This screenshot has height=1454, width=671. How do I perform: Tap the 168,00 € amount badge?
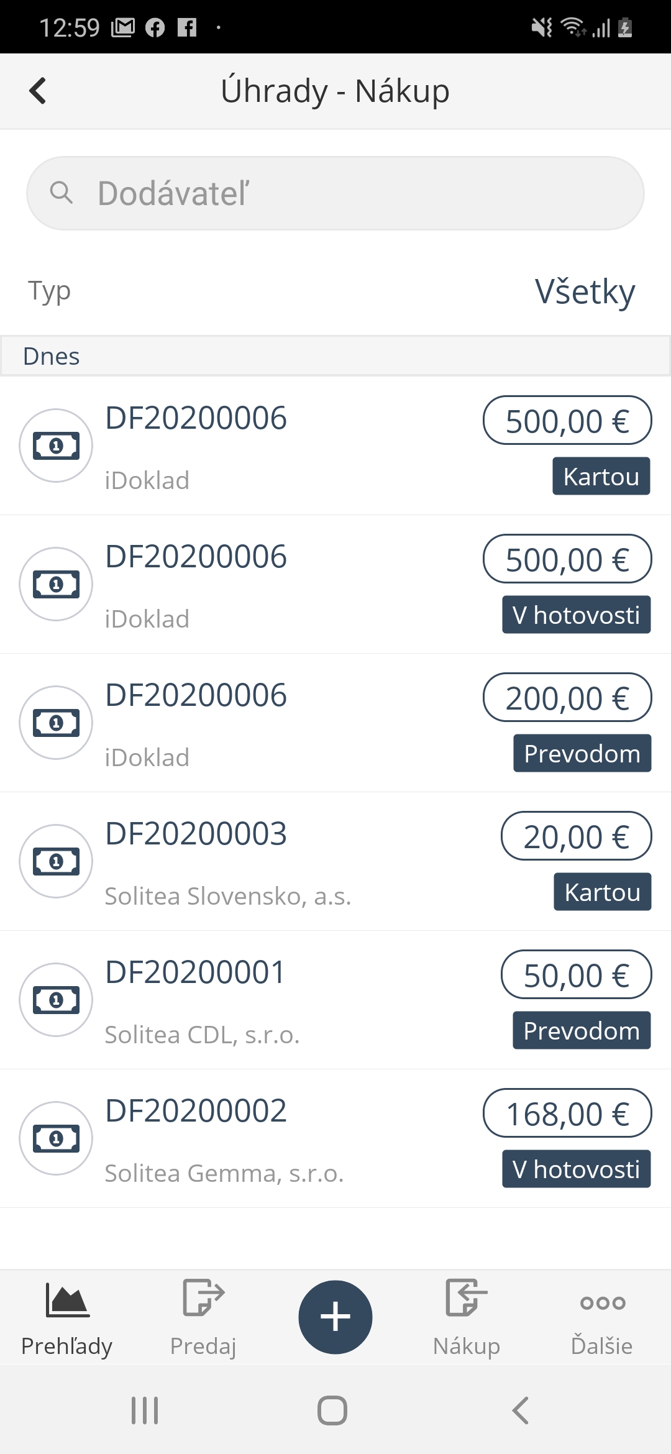[567, 1113]
